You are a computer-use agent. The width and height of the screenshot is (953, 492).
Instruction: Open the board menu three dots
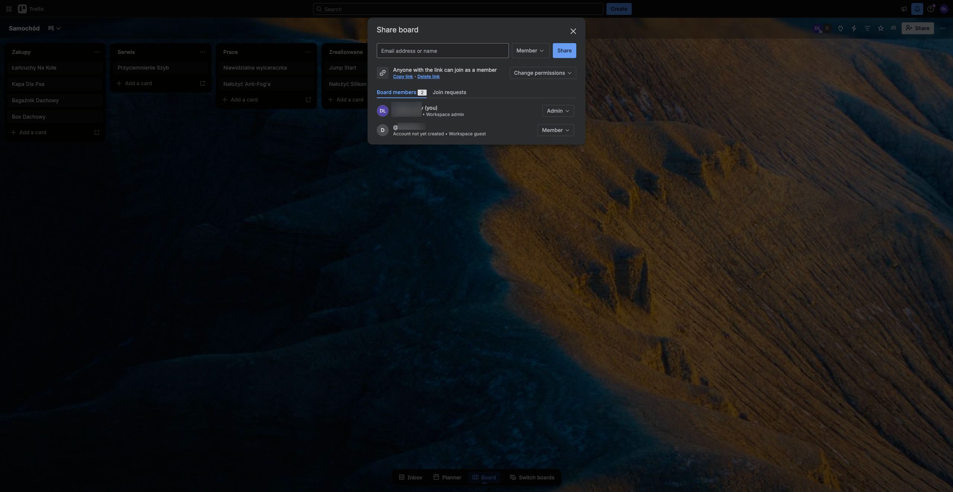pos(943,28)
